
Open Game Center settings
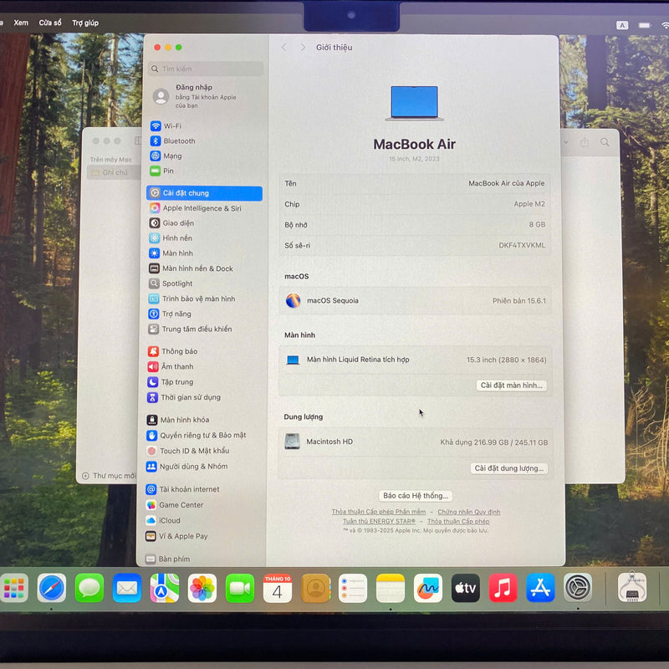click(181, 505)
